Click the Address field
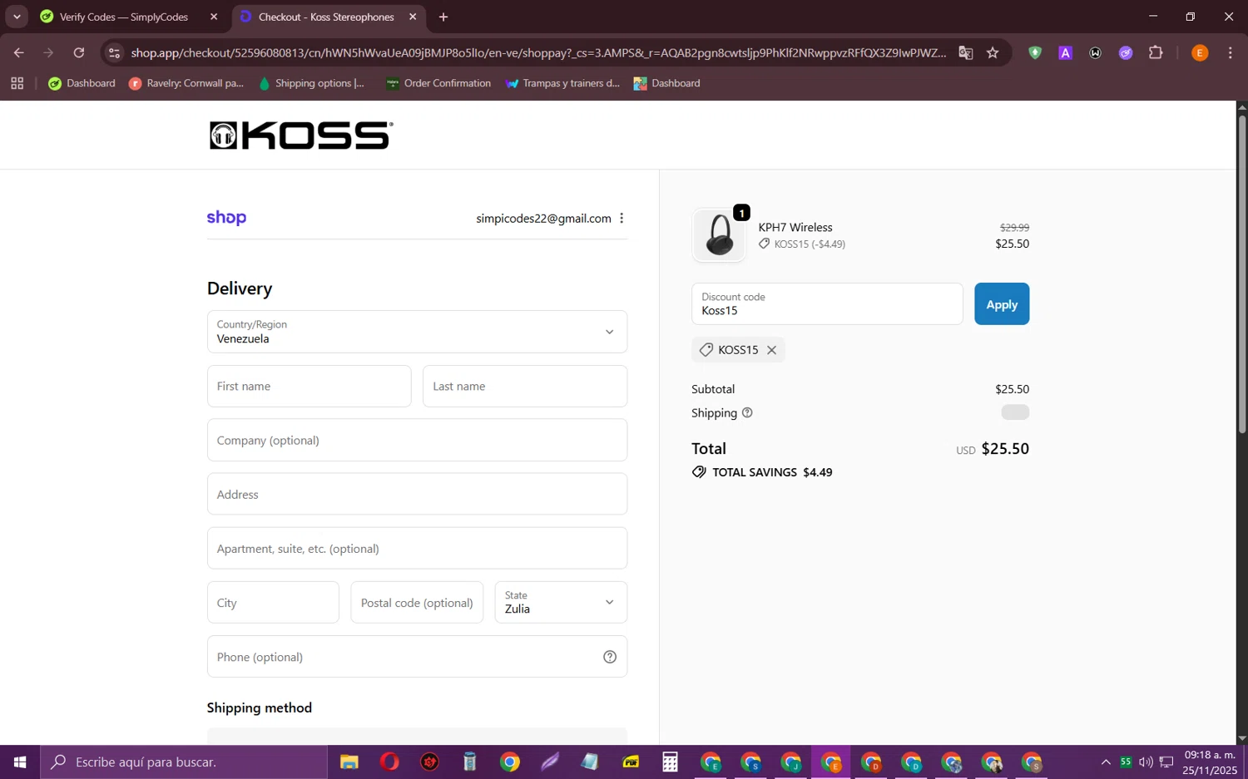Viewport: 1248px width, 779px height. point(417,495)
